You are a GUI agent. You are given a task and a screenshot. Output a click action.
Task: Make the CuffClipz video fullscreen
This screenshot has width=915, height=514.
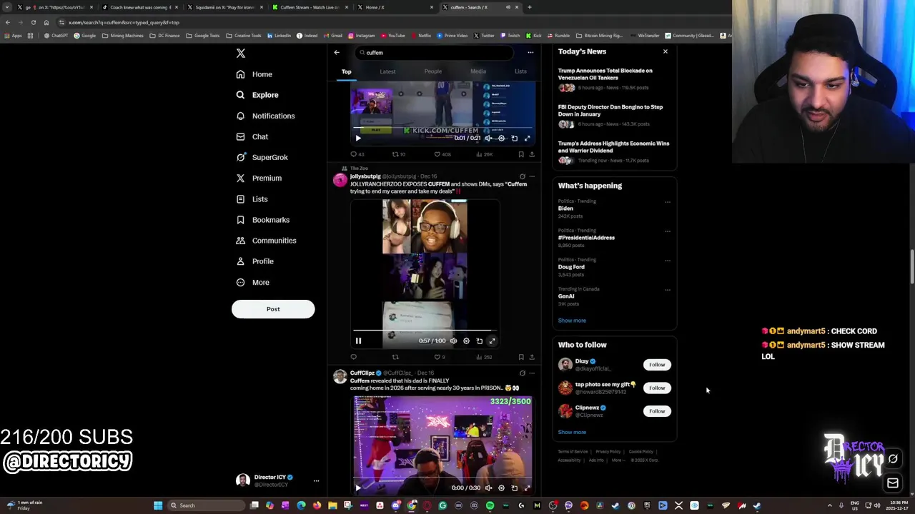tap(527, 488)
